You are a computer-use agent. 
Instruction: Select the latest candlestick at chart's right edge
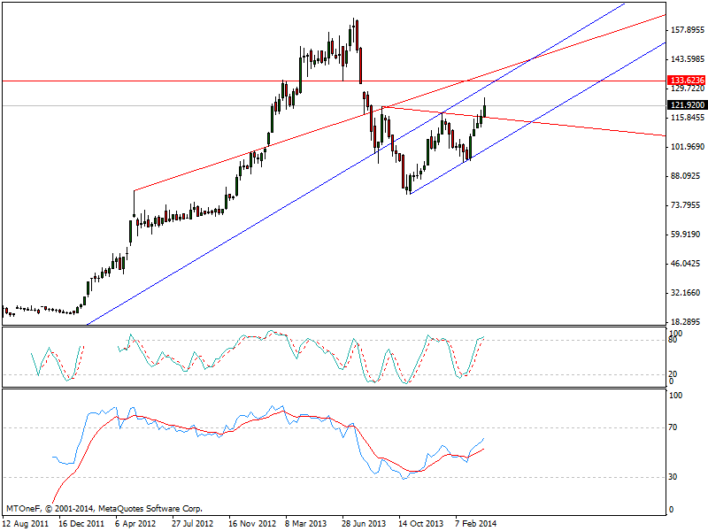click(x=485, y=108)
